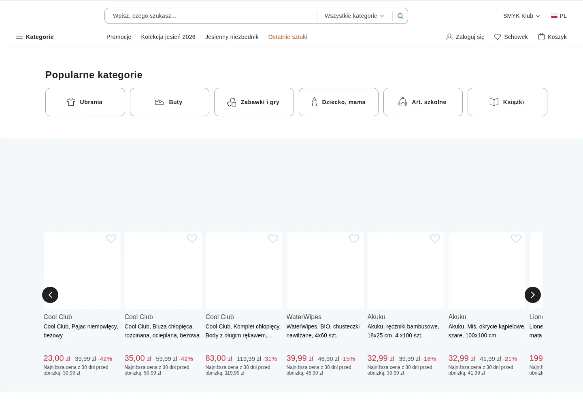Save Akuku Miś okrycie kąpielowe to wishlist

click(516, 239)
